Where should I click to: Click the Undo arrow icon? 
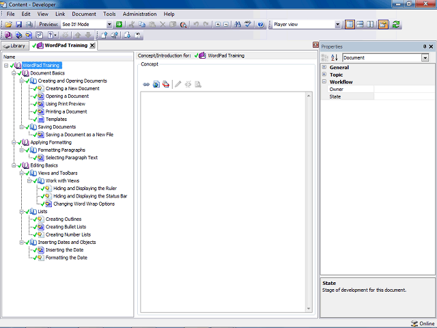pyautogui.click(x=196, y=25)
